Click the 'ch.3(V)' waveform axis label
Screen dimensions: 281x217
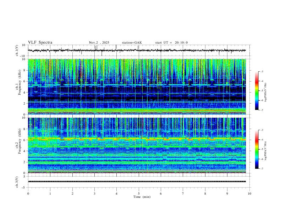pyautogui.click(x=17, y=182)
